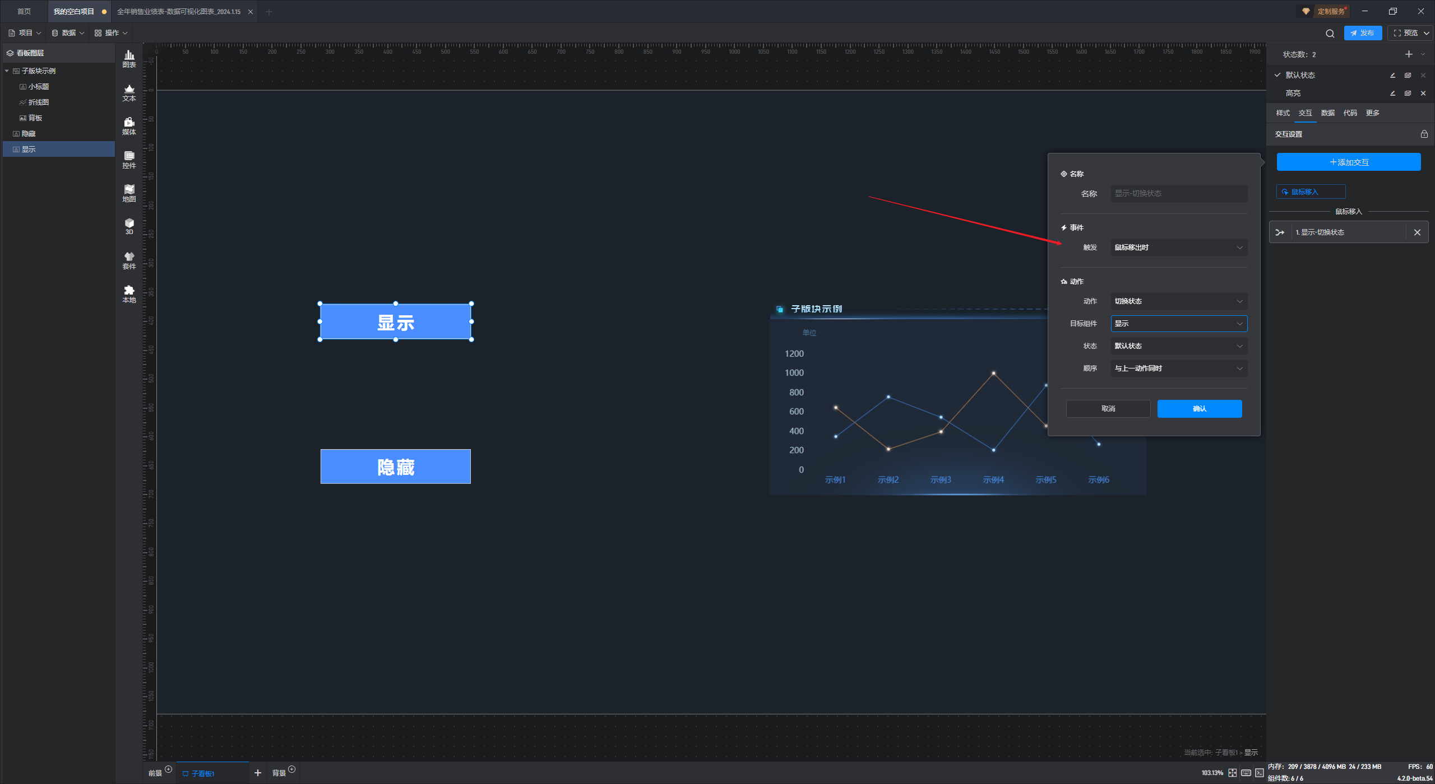Viewport: 1435px width, 784px height.
Task: Open the 触发 event dropdown 鼠标移出时
Action: tap(1178, 248)
